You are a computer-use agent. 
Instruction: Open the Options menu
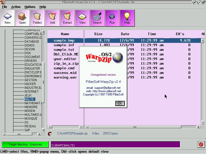point(30,7)
